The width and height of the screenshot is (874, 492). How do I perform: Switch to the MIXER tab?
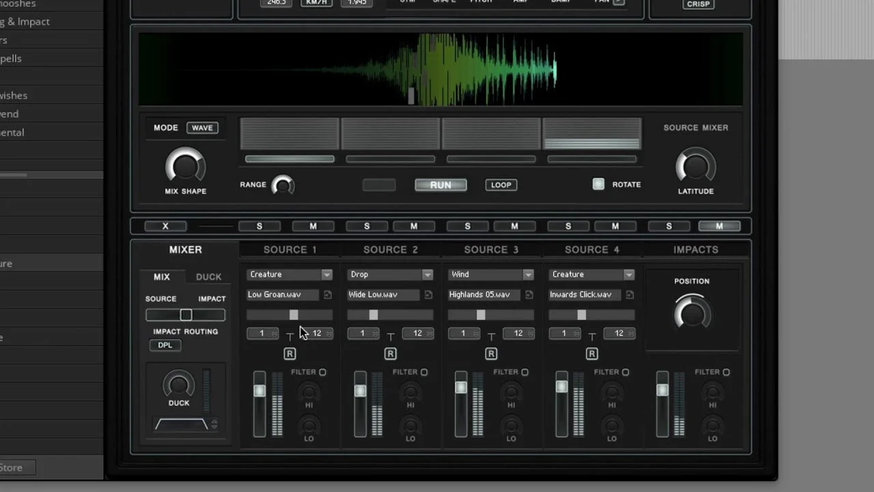[x=186, y=250]
